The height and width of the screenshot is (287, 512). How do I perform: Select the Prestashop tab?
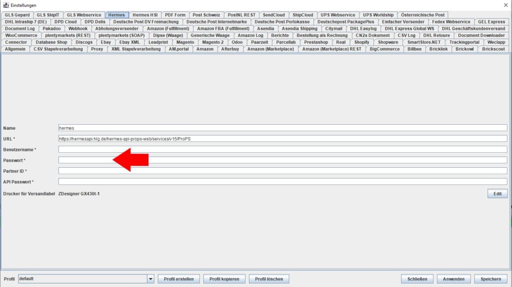click(x=316, y=42)
